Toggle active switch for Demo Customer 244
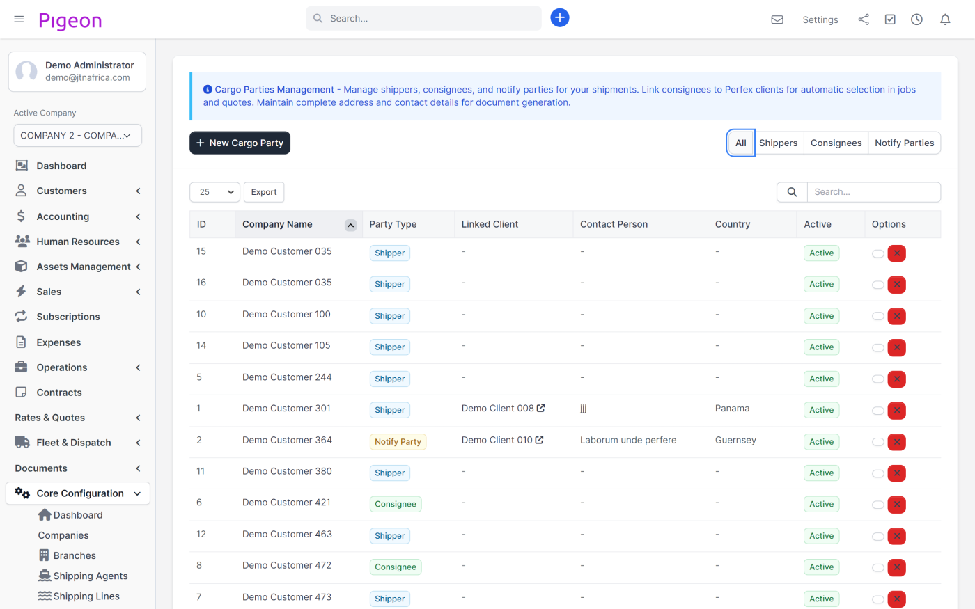Screen dimensions: 975x609 click(x=878, y=379)
